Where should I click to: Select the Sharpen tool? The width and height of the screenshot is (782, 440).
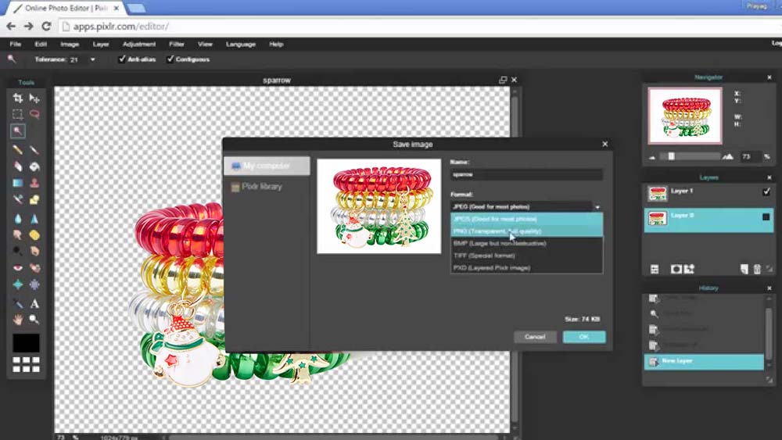(34, 218)
